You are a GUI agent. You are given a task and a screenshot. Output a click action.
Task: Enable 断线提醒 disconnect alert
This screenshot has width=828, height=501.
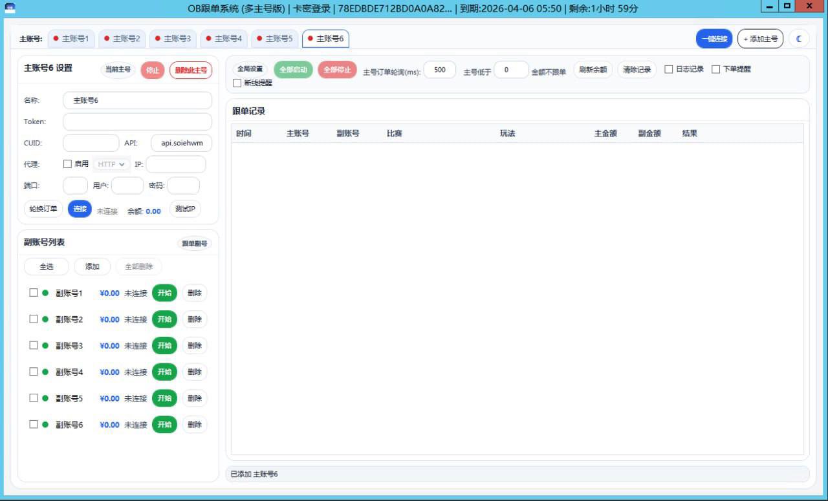click(237, 83)
